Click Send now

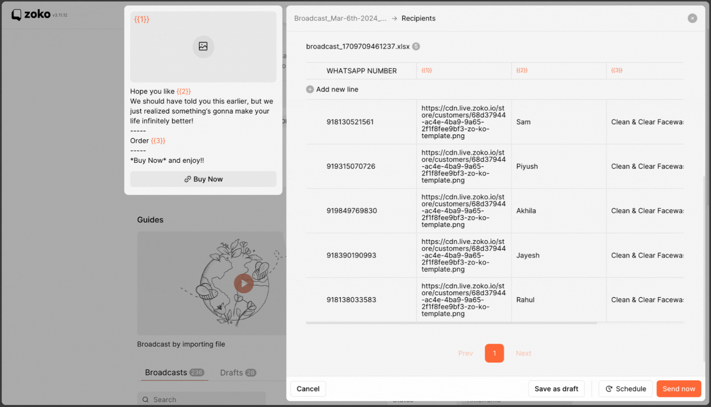coord(679,389)
